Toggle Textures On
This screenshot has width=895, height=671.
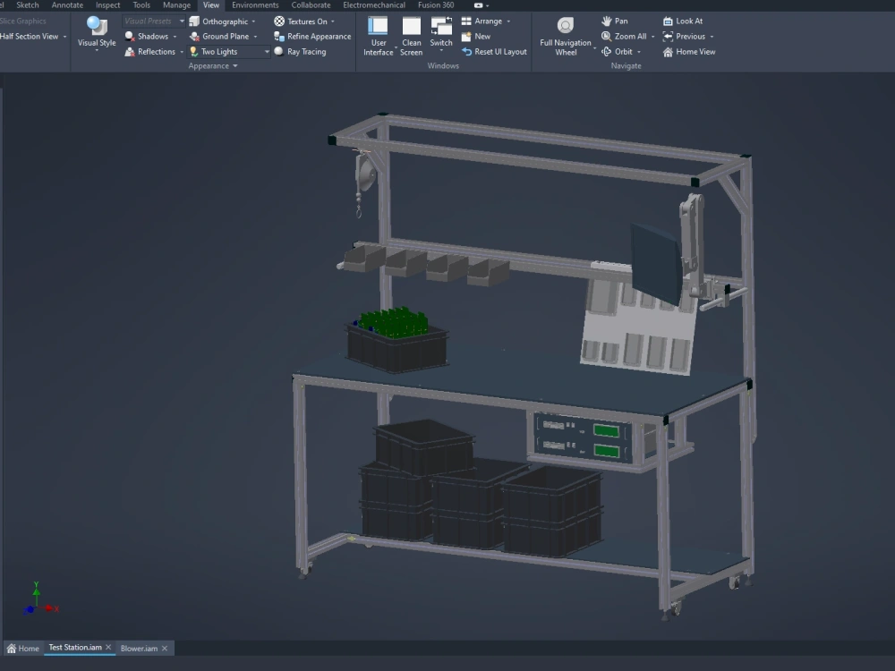pos(301,21)
